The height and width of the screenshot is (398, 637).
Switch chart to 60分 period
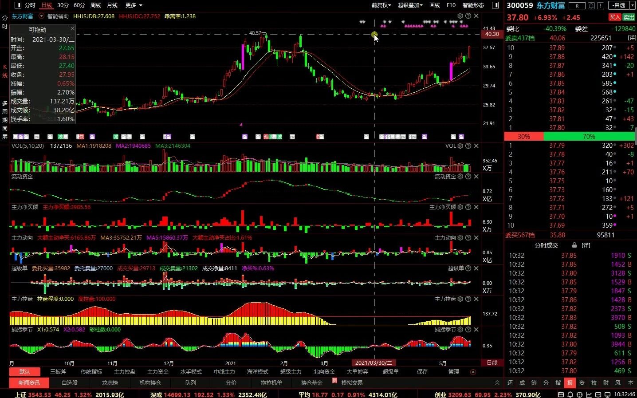(79, 5)
